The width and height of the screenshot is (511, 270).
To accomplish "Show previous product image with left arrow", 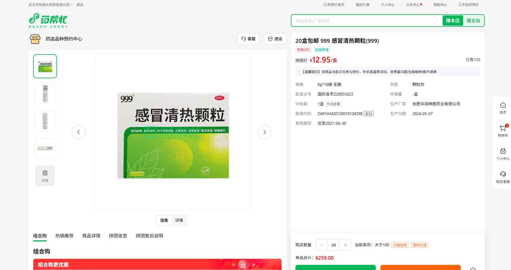I will point(79,132).
